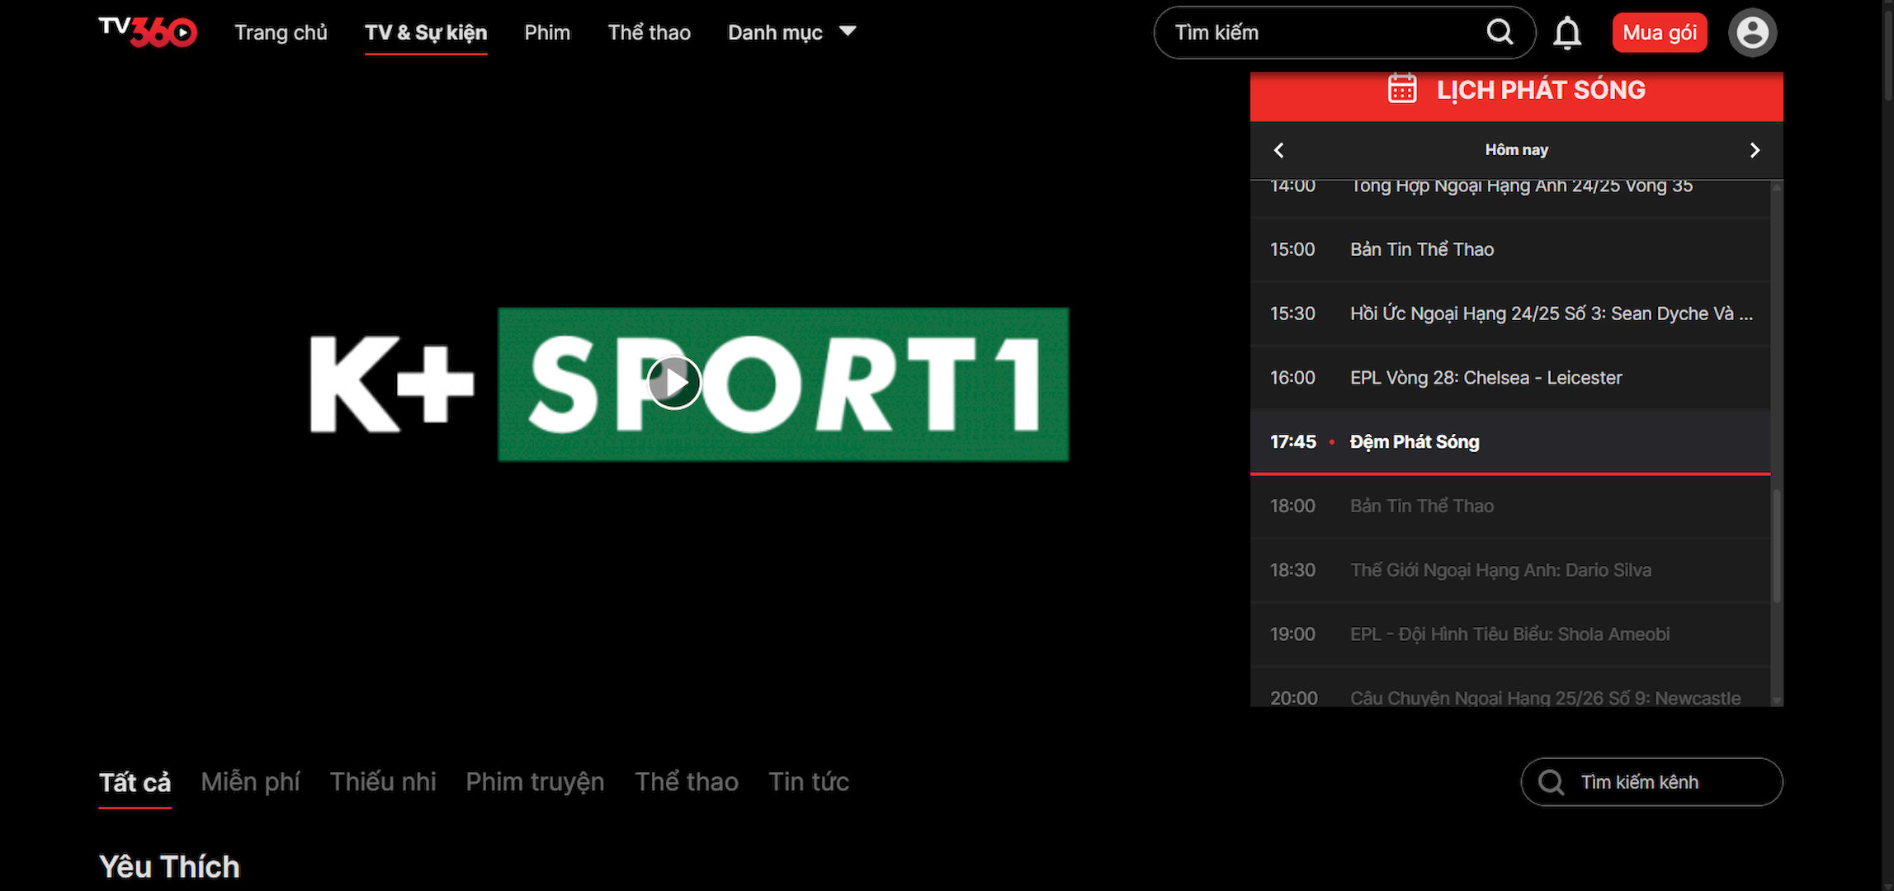The image size is (1894, 891).
Task: Open Thể thao in top navigation
Action: pos(649,32)
